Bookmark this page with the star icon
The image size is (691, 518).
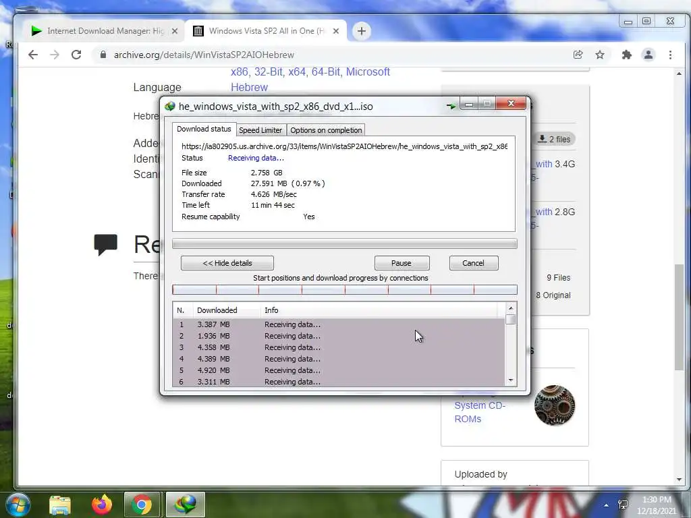tap(600, 55)
